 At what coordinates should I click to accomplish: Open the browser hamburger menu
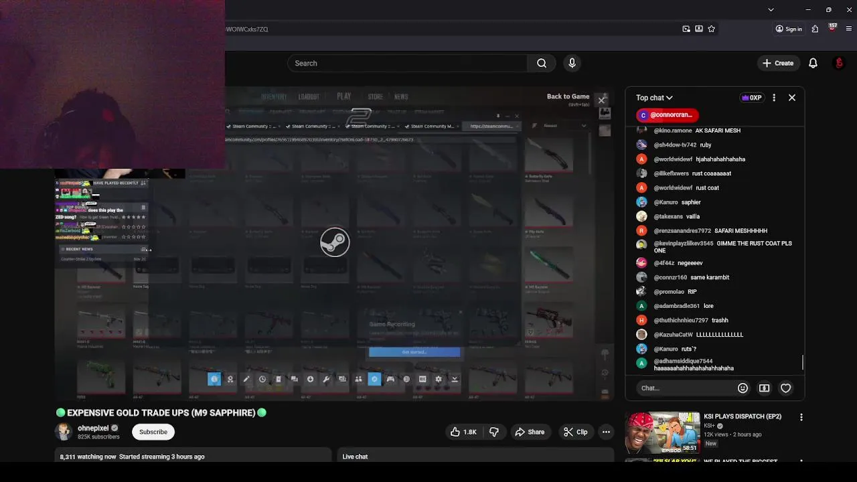[849, 29]
